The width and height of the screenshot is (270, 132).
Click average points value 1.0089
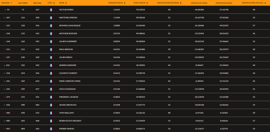click(x=116, y=25)
